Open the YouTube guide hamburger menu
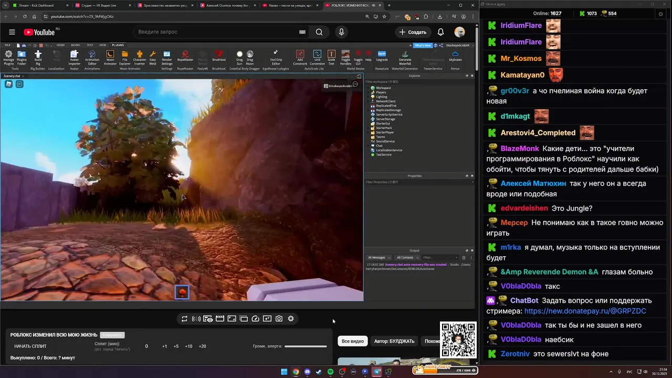The height and width of the screenshot is (378, 672). 13,32
